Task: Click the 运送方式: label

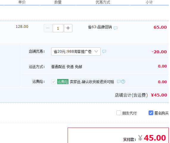Action: pyautogui.click(x=37, y=67)
